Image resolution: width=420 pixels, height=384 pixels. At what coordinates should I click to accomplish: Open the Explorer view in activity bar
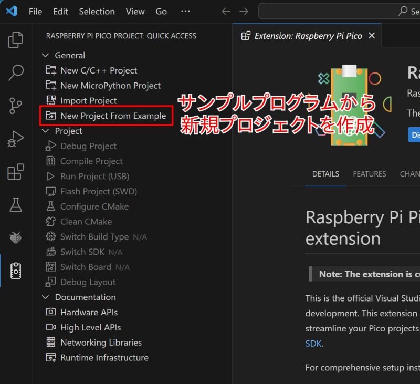click(x=16, y=40)
